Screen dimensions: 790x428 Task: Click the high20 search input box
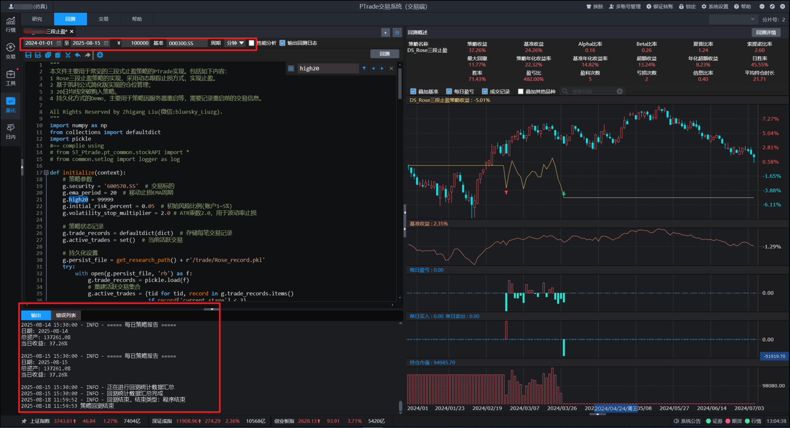[328, 69]
